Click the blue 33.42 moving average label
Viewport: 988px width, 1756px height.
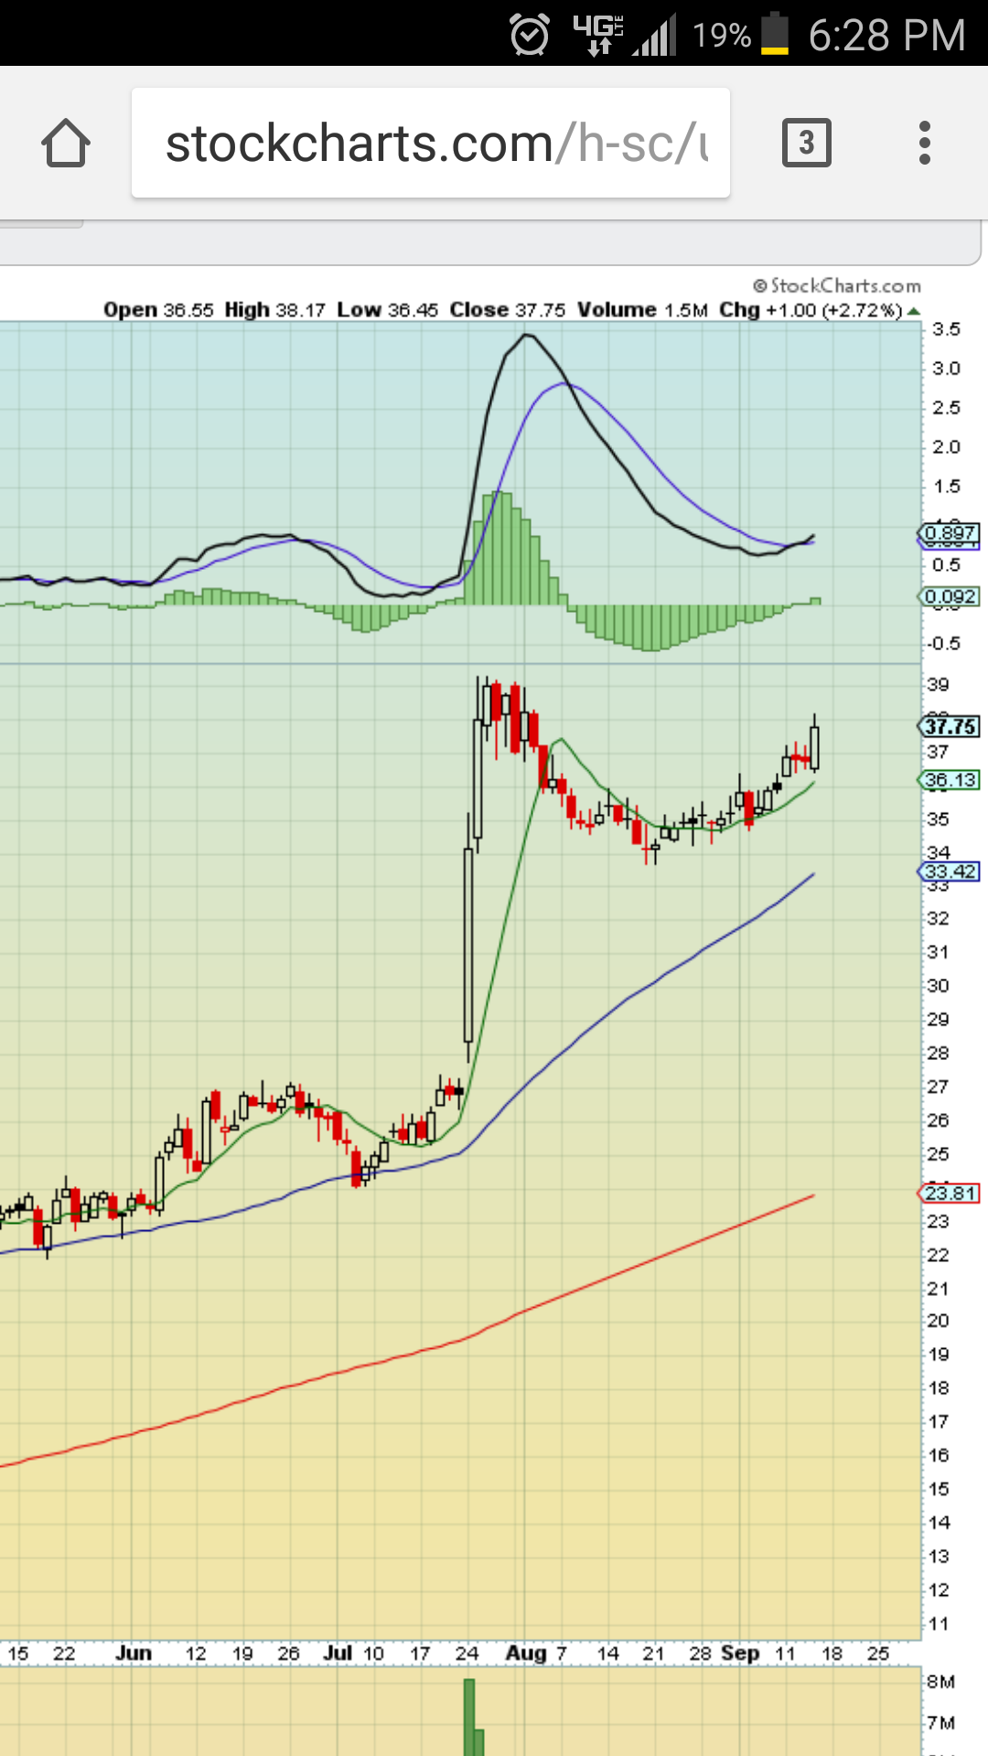950,872
